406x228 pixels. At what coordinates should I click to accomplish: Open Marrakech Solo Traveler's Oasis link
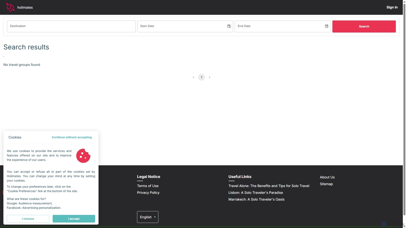click(x=256, y=199)
